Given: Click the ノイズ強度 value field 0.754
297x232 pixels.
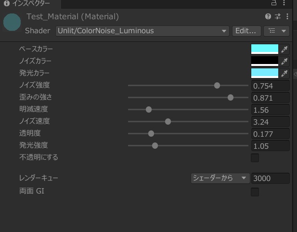Looking at the screenshot, I should [x=271, y=86].
